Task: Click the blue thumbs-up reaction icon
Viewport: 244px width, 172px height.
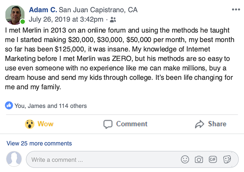Action: coord(9,105)
